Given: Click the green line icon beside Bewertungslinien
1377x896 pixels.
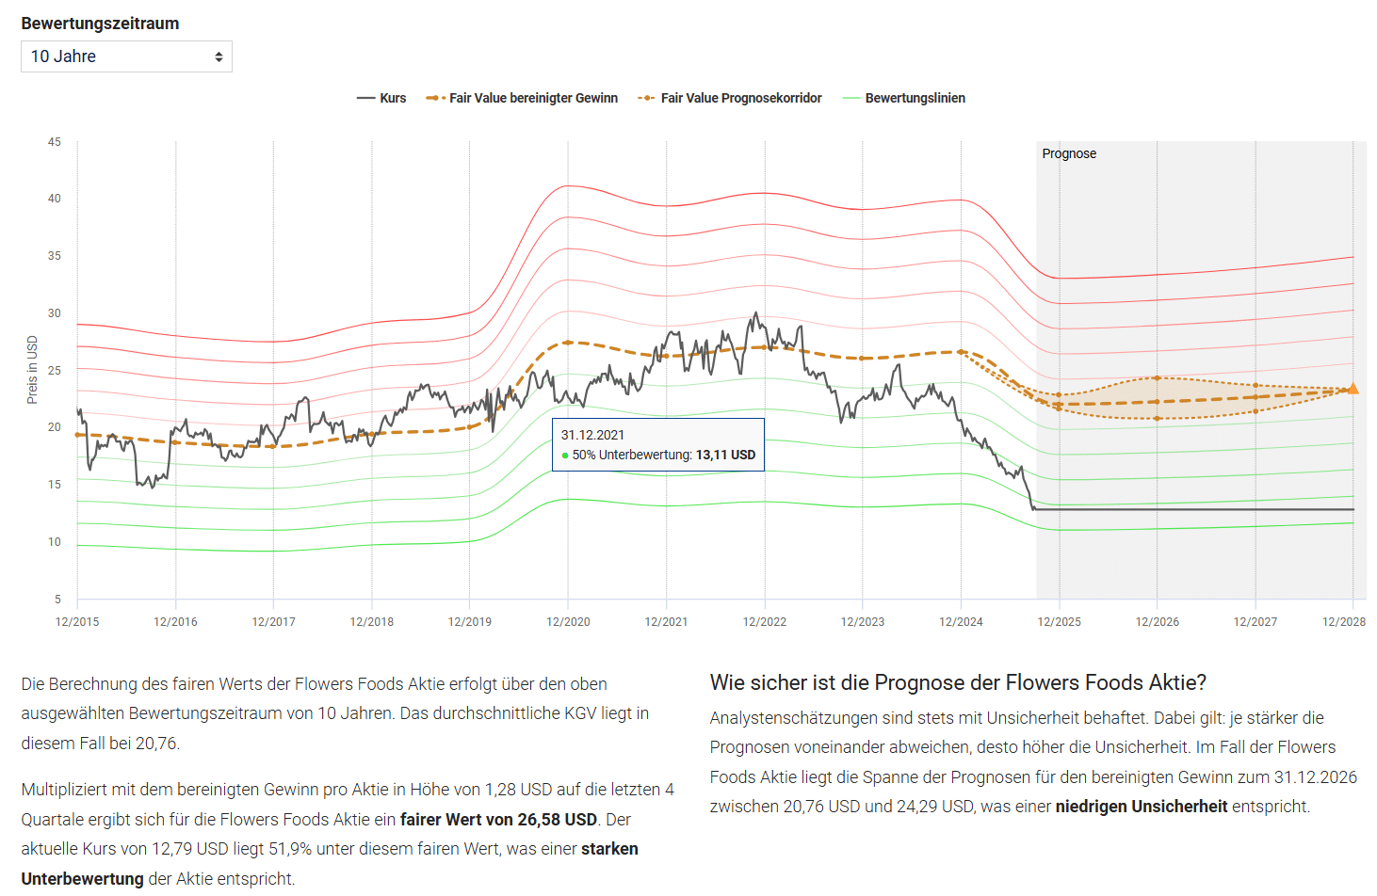Looking at the screenshot, I should (x=851, y=98).
